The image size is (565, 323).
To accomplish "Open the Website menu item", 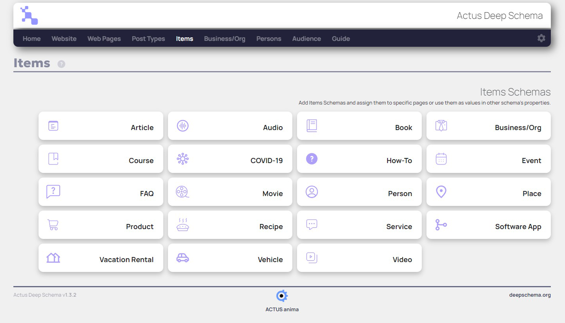I will coord(64,39).
